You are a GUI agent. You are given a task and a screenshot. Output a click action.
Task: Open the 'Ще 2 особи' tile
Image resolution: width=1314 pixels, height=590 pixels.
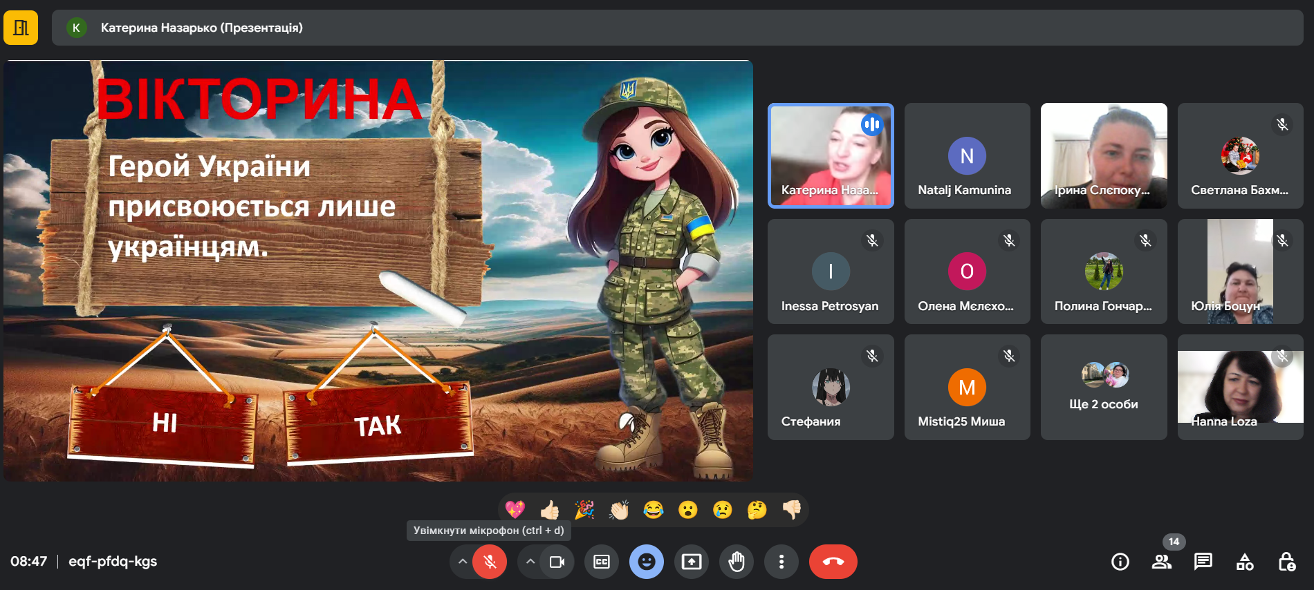1103,387
